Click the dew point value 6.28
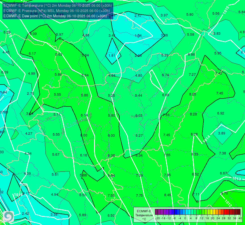 pos(7,32)
